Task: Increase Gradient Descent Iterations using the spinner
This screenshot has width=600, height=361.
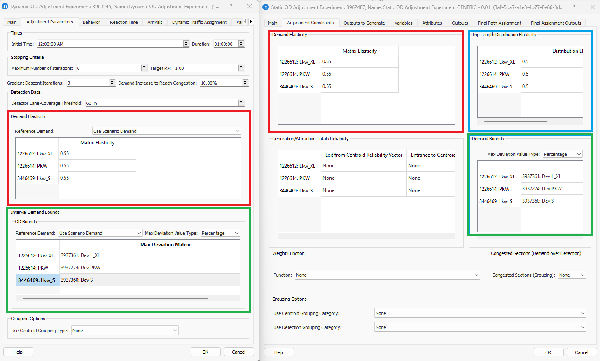Action: point(112,81)
